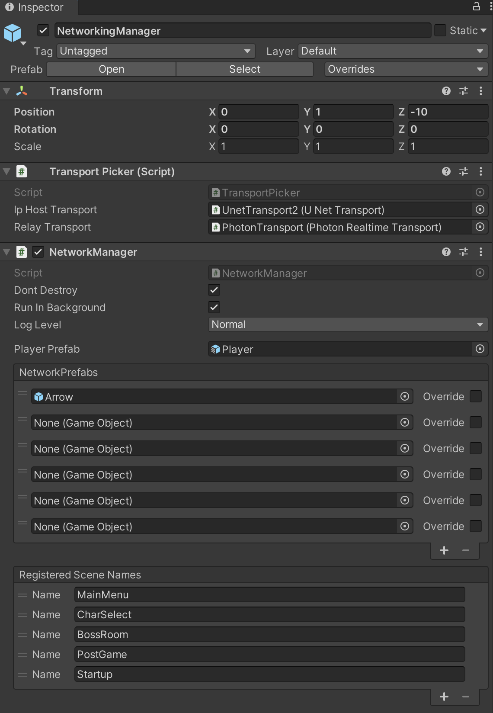Enable the Static checkbox
493x713 pixels.
(440, 30)
